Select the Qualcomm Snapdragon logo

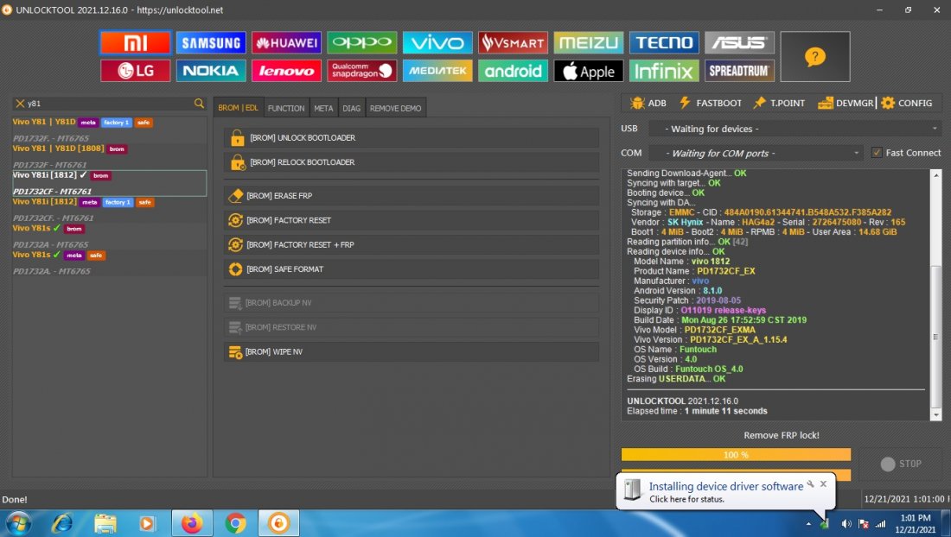362,71
